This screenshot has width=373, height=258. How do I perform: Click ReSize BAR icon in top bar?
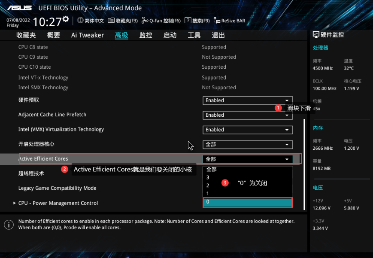tap(230, 20)
